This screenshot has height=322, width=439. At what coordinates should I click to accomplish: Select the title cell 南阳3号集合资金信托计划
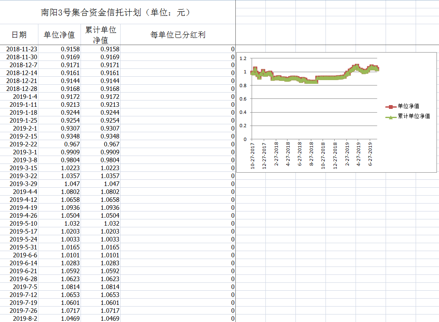(118, 13)
